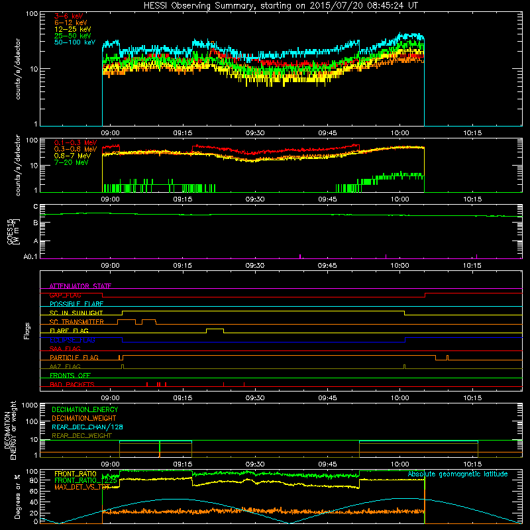
Task: Click 10:00 tick under the Flags panel
Action: tap(400, 398)
